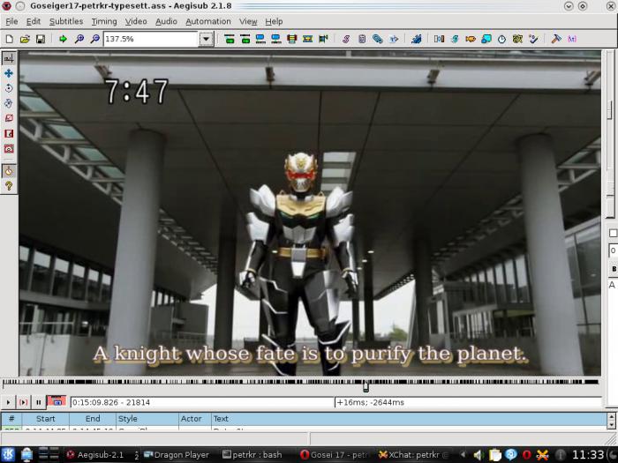Select visible subtitle lines
Viewport: 618px width, 463px height.
point(291,39)
